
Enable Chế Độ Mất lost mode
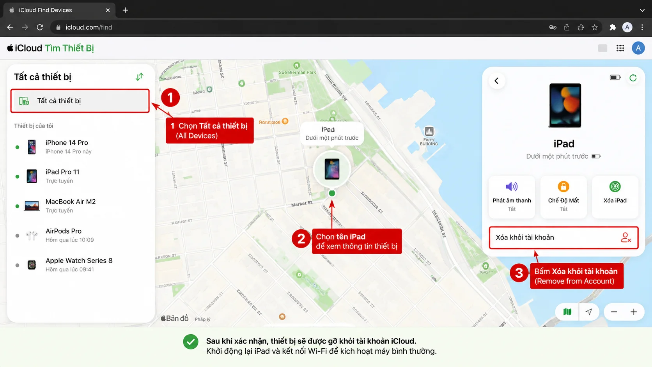(563, 197)
